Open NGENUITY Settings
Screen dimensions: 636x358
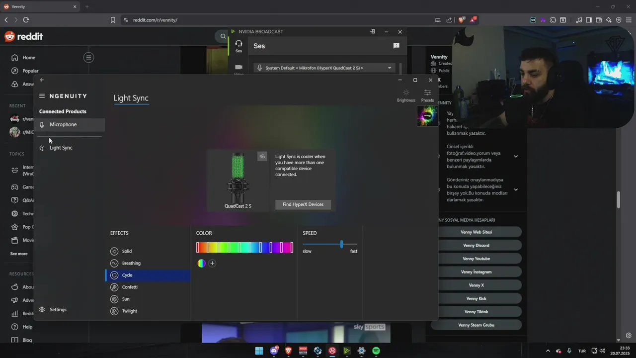pos(53,310)
